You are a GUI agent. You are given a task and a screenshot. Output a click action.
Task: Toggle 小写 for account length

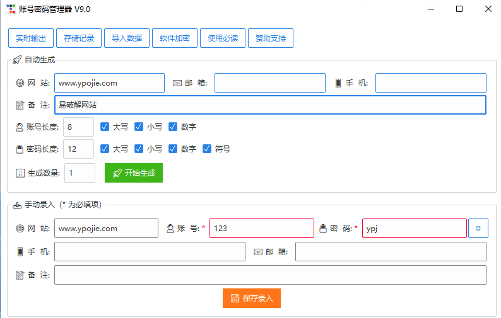139,127
